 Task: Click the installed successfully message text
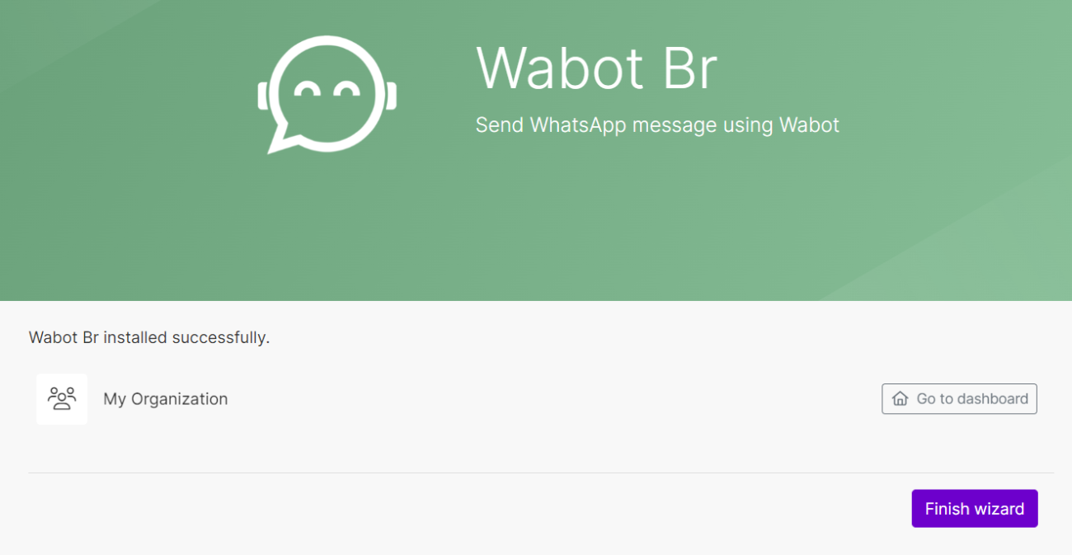[149, 337]
